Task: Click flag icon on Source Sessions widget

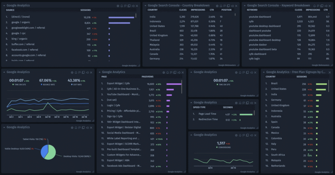Action: [125, 6]
